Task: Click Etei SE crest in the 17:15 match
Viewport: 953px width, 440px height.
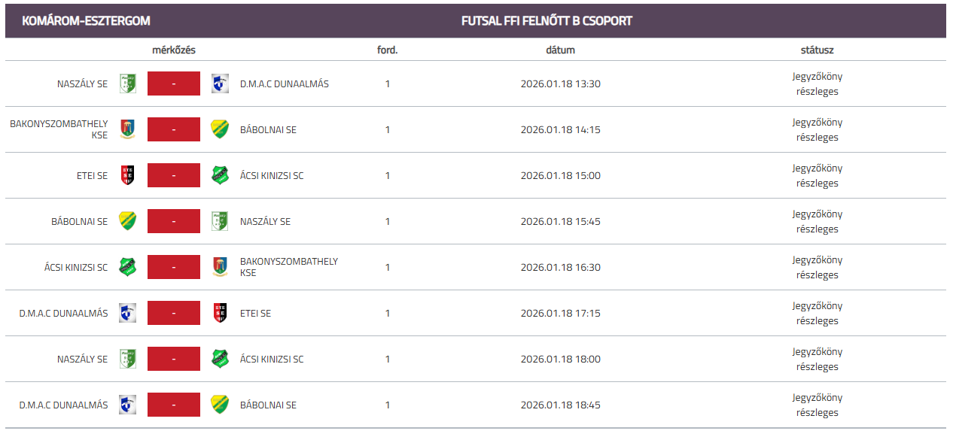Action: point(220,313)
